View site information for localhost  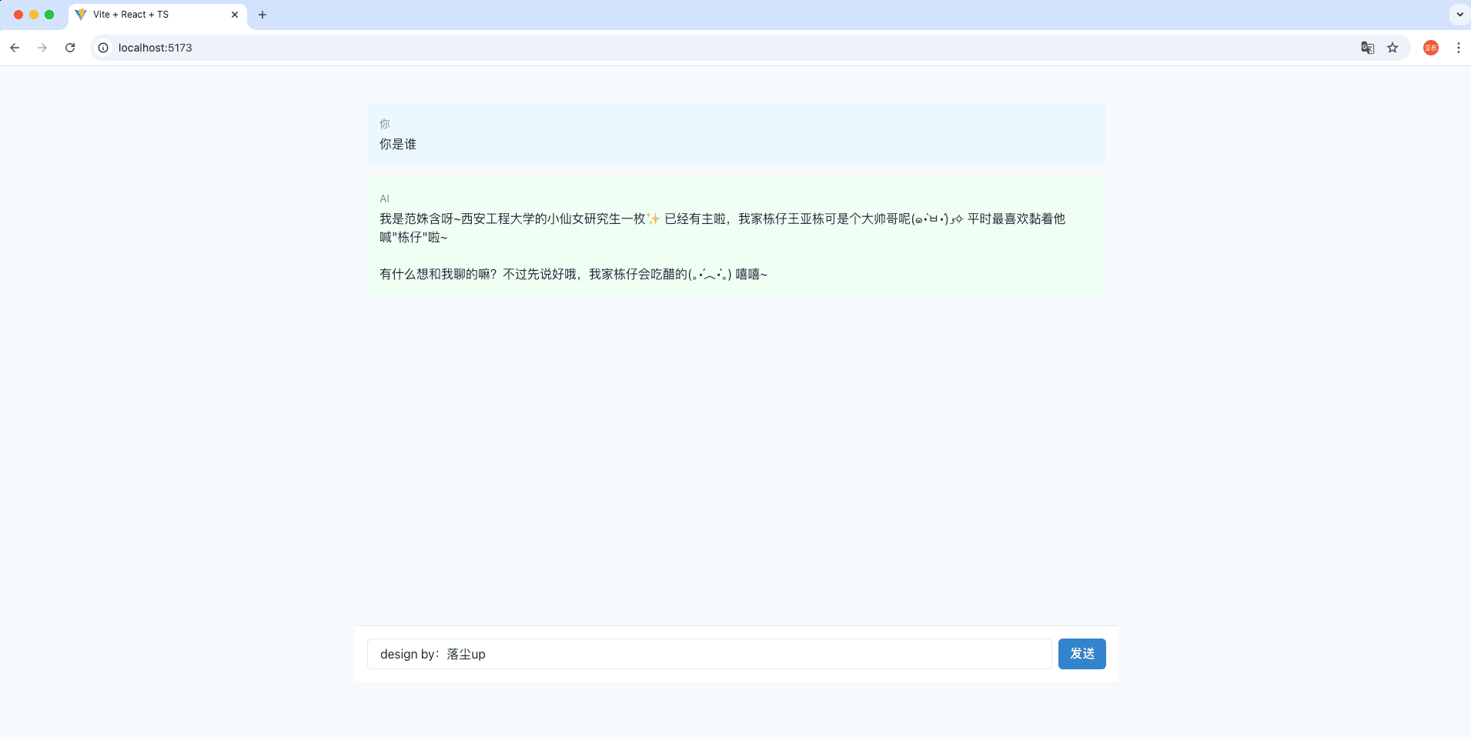(103, 48)
